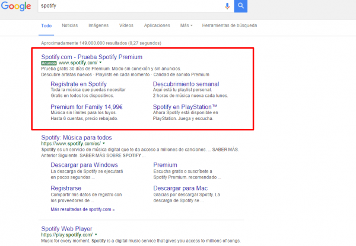Open the Premium sitelink

(x=165, y=165)
